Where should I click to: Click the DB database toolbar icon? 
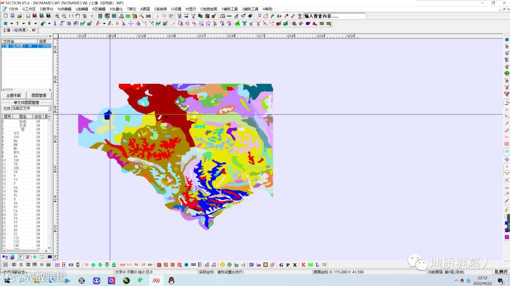point(148,16)
